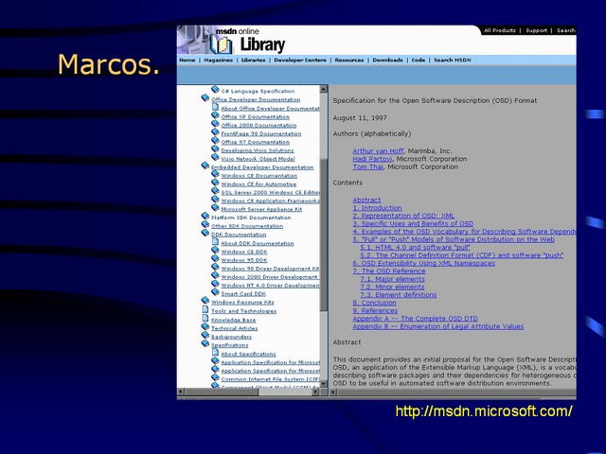
Task: Open 1. Introduction contents link
Action: pos(377,208)
